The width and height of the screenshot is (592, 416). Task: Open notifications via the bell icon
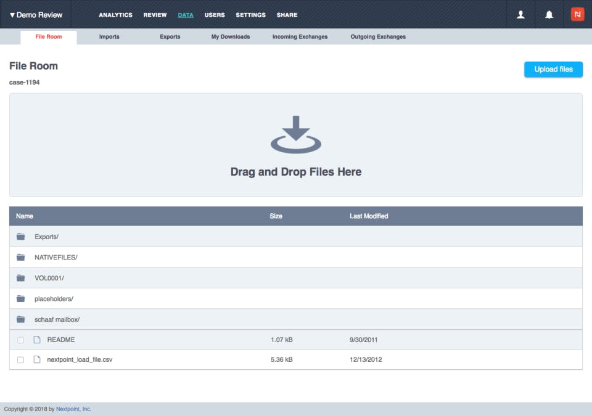[549, 14]
